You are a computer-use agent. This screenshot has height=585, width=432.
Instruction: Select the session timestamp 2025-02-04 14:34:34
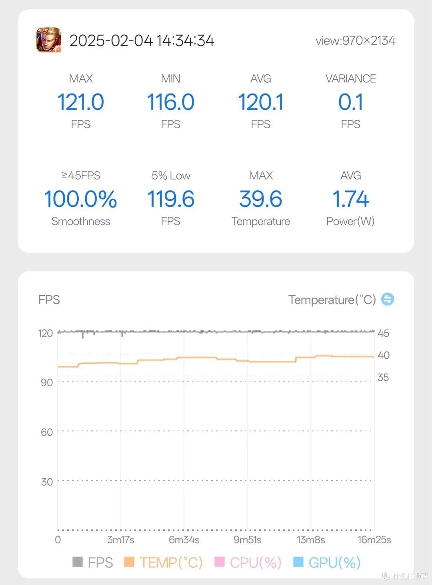[142, 40]
